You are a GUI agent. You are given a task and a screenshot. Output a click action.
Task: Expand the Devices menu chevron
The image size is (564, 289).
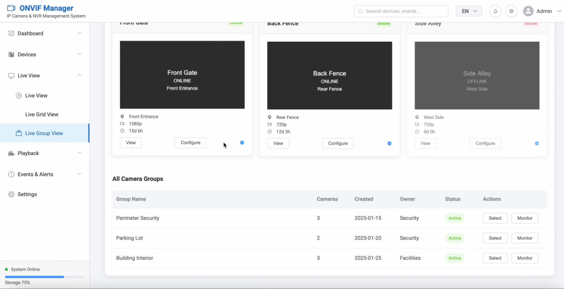(80, 54)
